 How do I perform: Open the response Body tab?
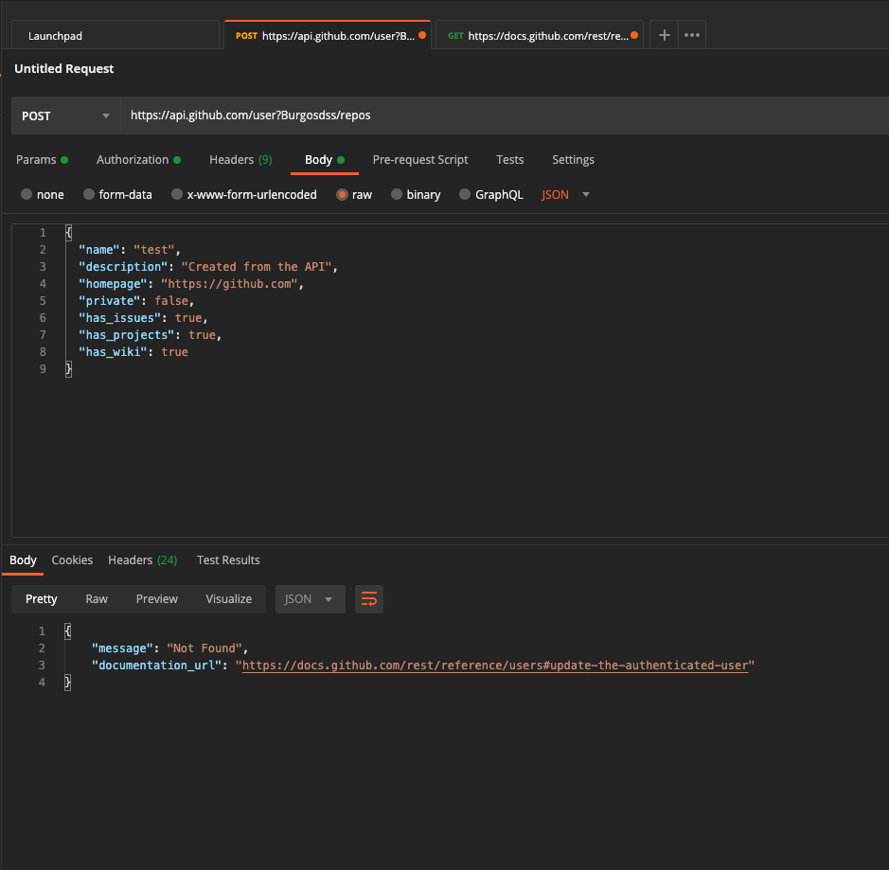pos(24,560)
